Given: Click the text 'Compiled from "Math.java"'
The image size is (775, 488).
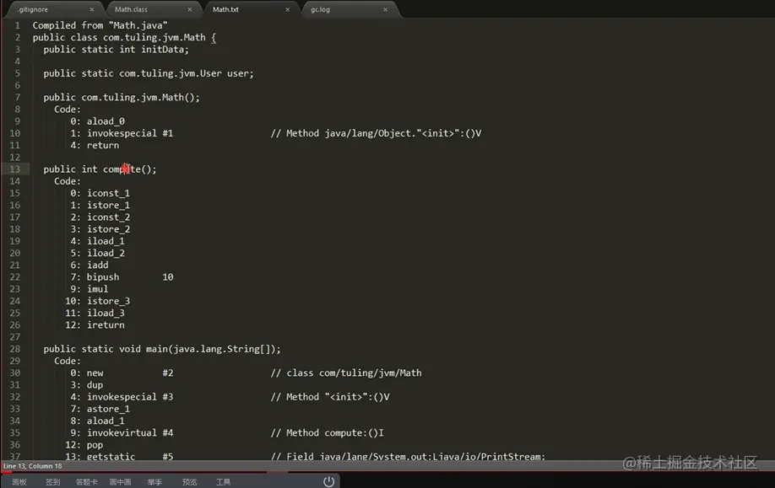Looking at the screenshot, I should [100, 25].
